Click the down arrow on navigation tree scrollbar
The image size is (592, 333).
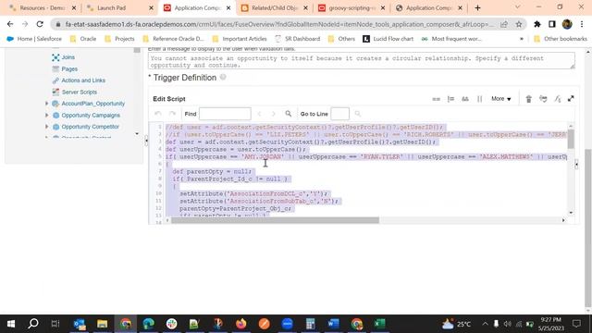[137, 133]
